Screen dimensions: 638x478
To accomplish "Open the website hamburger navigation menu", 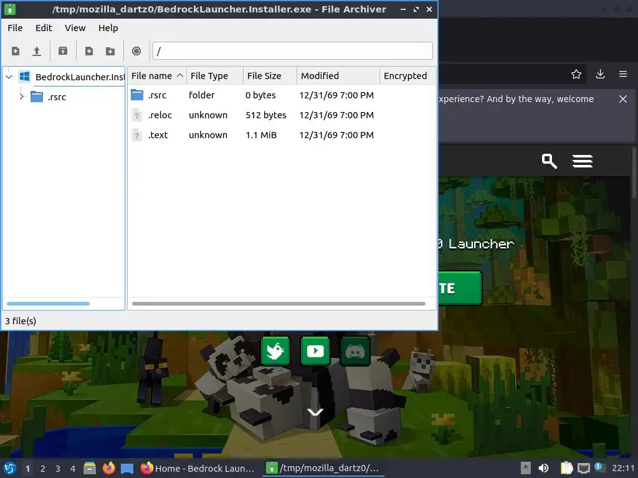I will (583, 161).
